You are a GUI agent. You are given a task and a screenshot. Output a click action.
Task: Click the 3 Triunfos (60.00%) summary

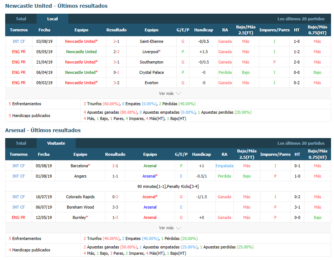(x=102, y=104)
